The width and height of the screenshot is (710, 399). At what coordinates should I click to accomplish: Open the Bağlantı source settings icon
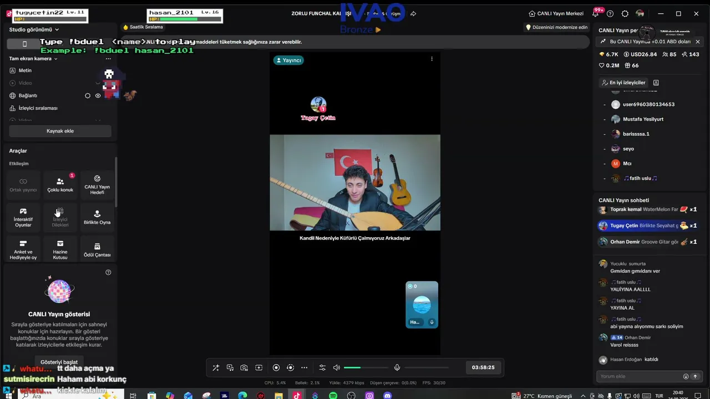(x=88, y=95)
